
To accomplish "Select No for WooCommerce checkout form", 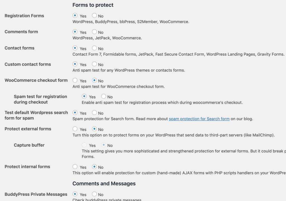I will 94,80.
